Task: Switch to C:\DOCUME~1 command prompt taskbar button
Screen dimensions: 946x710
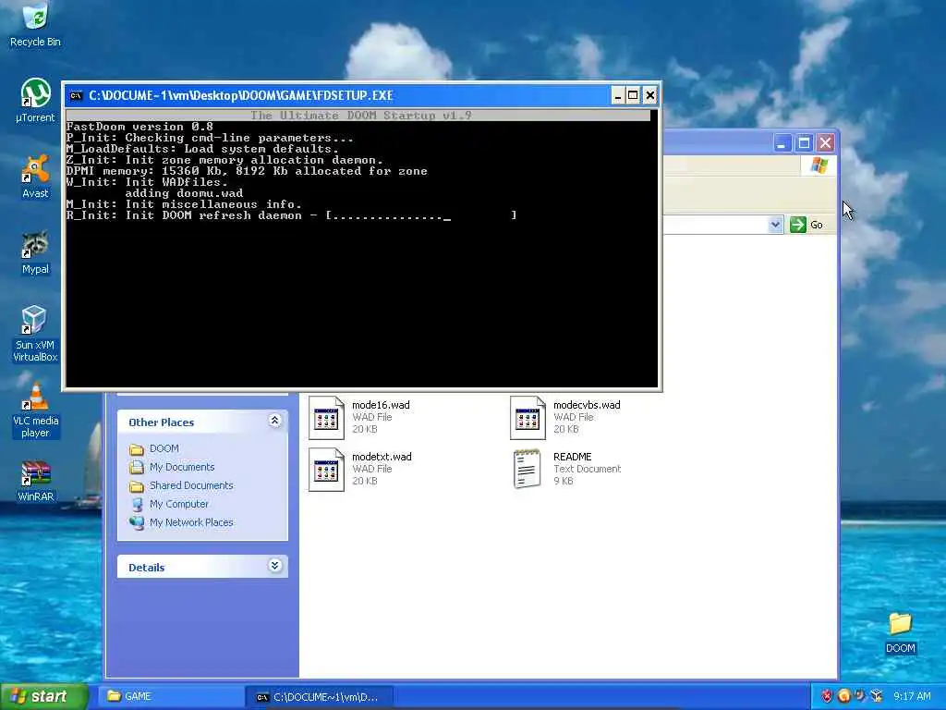Action: 319,697
